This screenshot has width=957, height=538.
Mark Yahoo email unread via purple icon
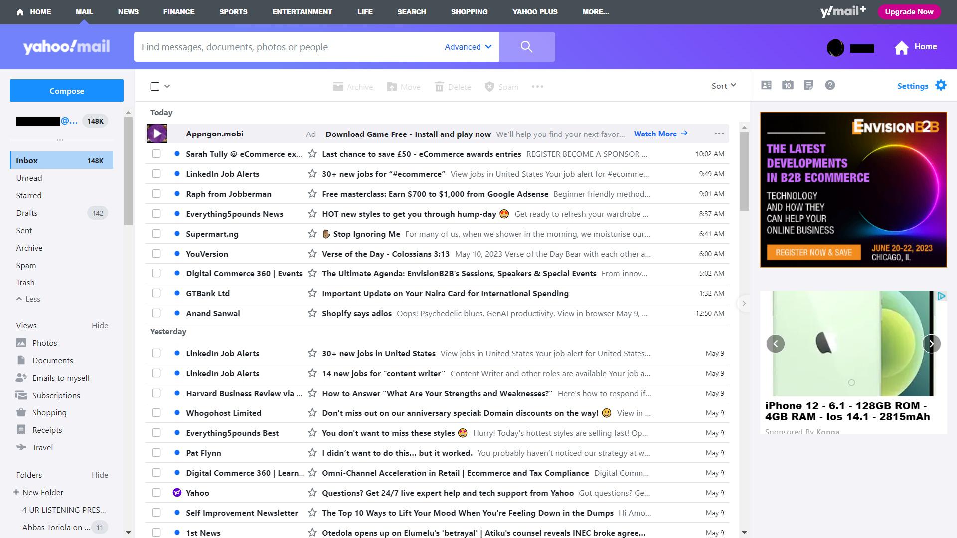177,493
